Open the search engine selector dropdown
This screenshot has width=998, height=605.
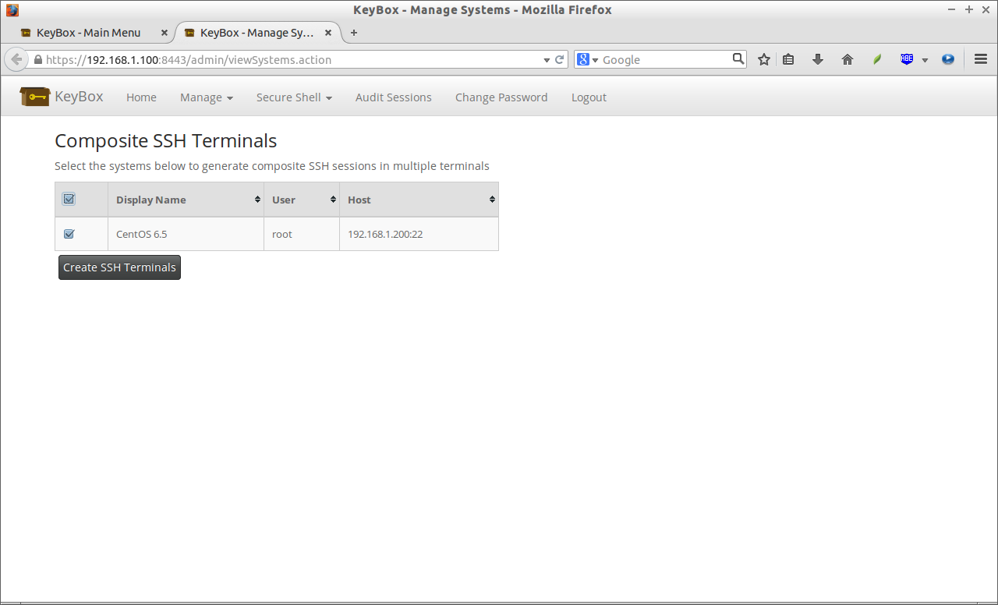click(x=595, y=60)
